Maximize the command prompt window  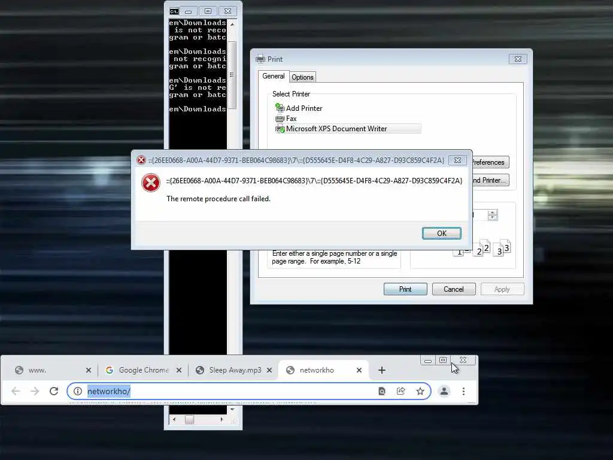coord(208,11)
